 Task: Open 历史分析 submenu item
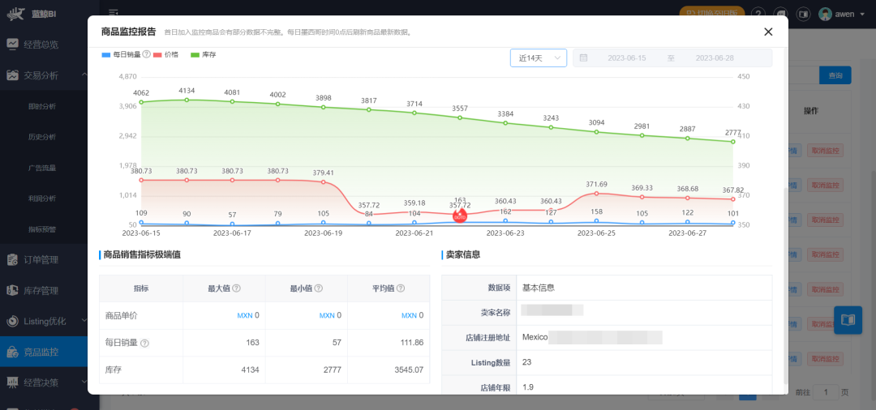44,137
